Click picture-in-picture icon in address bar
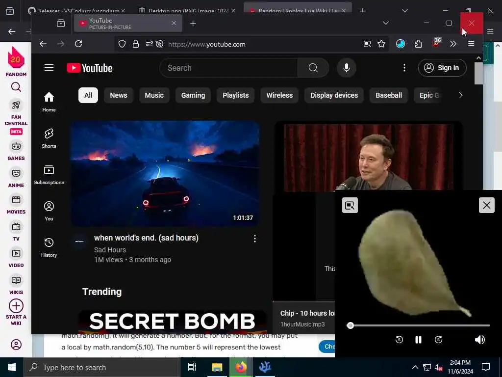 tap(367, 44)
